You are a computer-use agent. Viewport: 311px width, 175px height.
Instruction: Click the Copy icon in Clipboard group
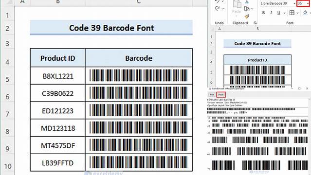[247, 9]
